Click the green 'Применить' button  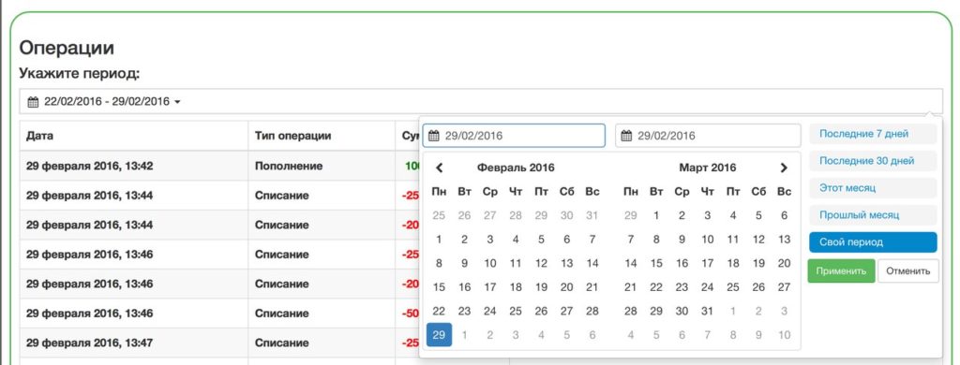click(841, 270)
